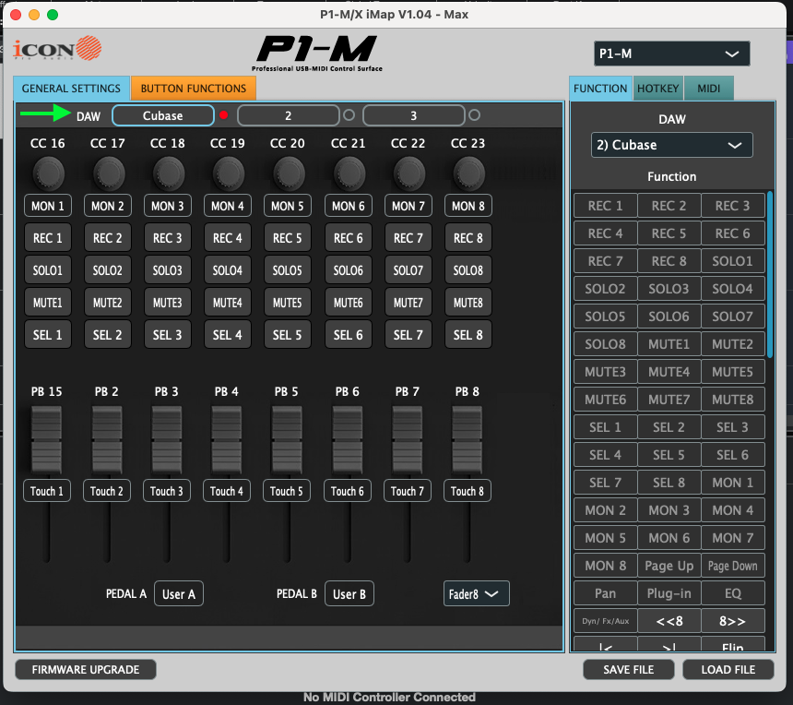Click the Function list scrollbar

coord(770,274)
